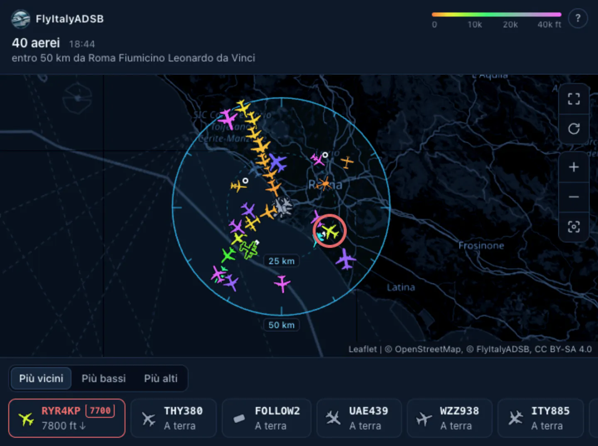Recenter the map on the airport

click(x=573, y=227)
